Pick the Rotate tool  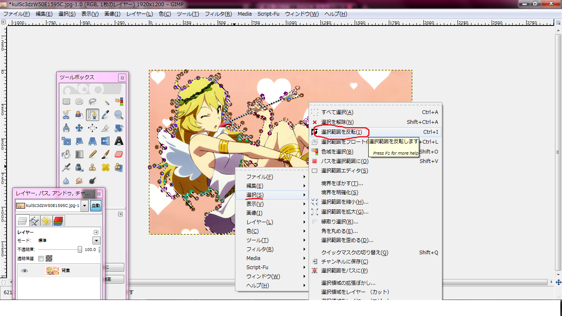119,128
